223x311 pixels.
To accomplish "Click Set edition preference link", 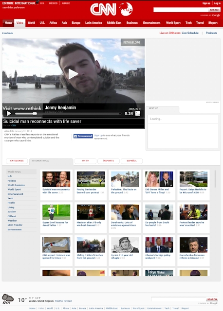I will (x=14, y=8).
